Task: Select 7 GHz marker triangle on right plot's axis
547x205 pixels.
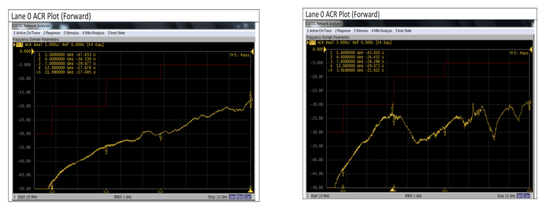Action: click(444, 190)
